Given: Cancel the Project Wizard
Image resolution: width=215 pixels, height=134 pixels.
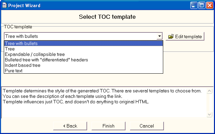Looking at the screenshot, I should (x=147, y=126).
